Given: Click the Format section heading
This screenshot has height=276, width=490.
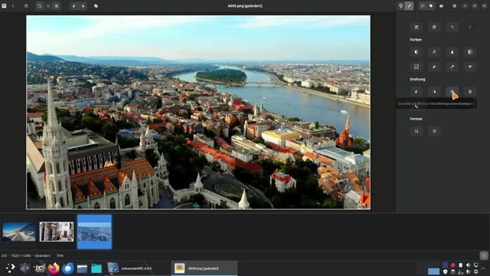Looking at the screenshot, I should [x=416, y=119].
